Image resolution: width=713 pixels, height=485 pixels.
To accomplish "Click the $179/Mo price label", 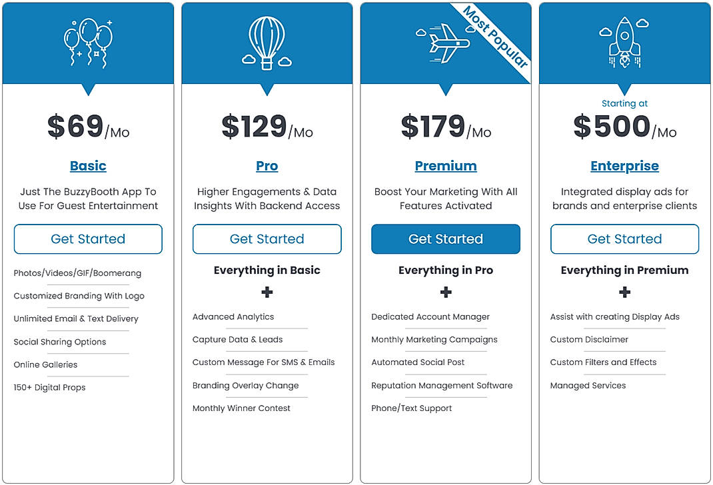I will pyautogui.click(x=445, y=127).
